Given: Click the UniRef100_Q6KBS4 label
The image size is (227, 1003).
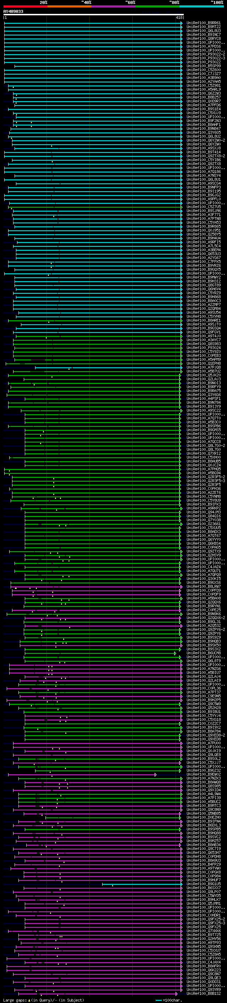Looking at the screenshot, I should click(204, 544).
